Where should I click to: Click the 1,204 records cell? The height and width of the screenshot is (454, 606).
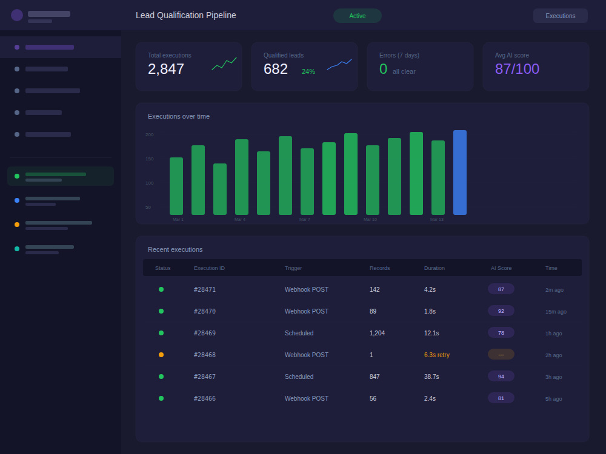point(377,333)
